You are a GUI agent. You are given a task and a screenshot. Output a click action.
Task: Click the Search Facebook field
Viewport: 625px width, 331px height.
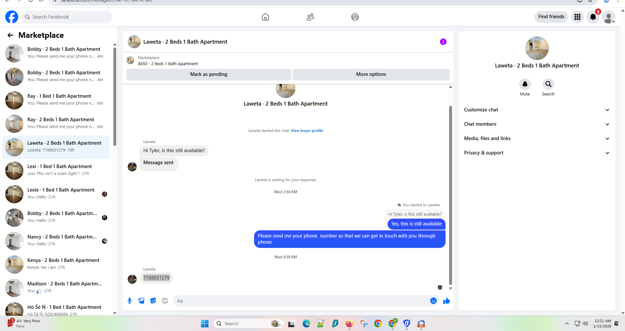coord(66,17)
